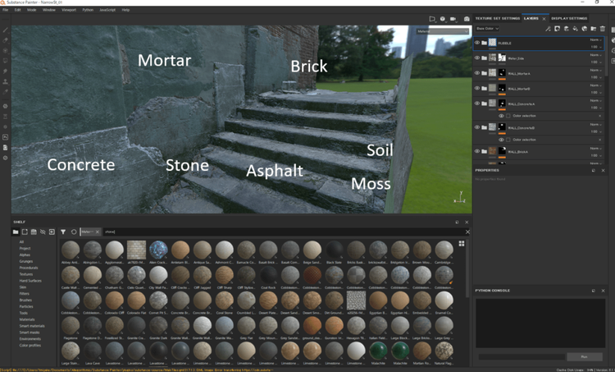Click the video camera icon above viewport
615x372 pixels.
click(453, 19)
